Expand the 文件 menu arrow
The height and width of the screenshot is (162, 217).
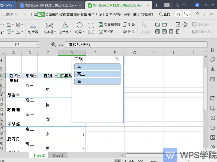coord(16,14)
